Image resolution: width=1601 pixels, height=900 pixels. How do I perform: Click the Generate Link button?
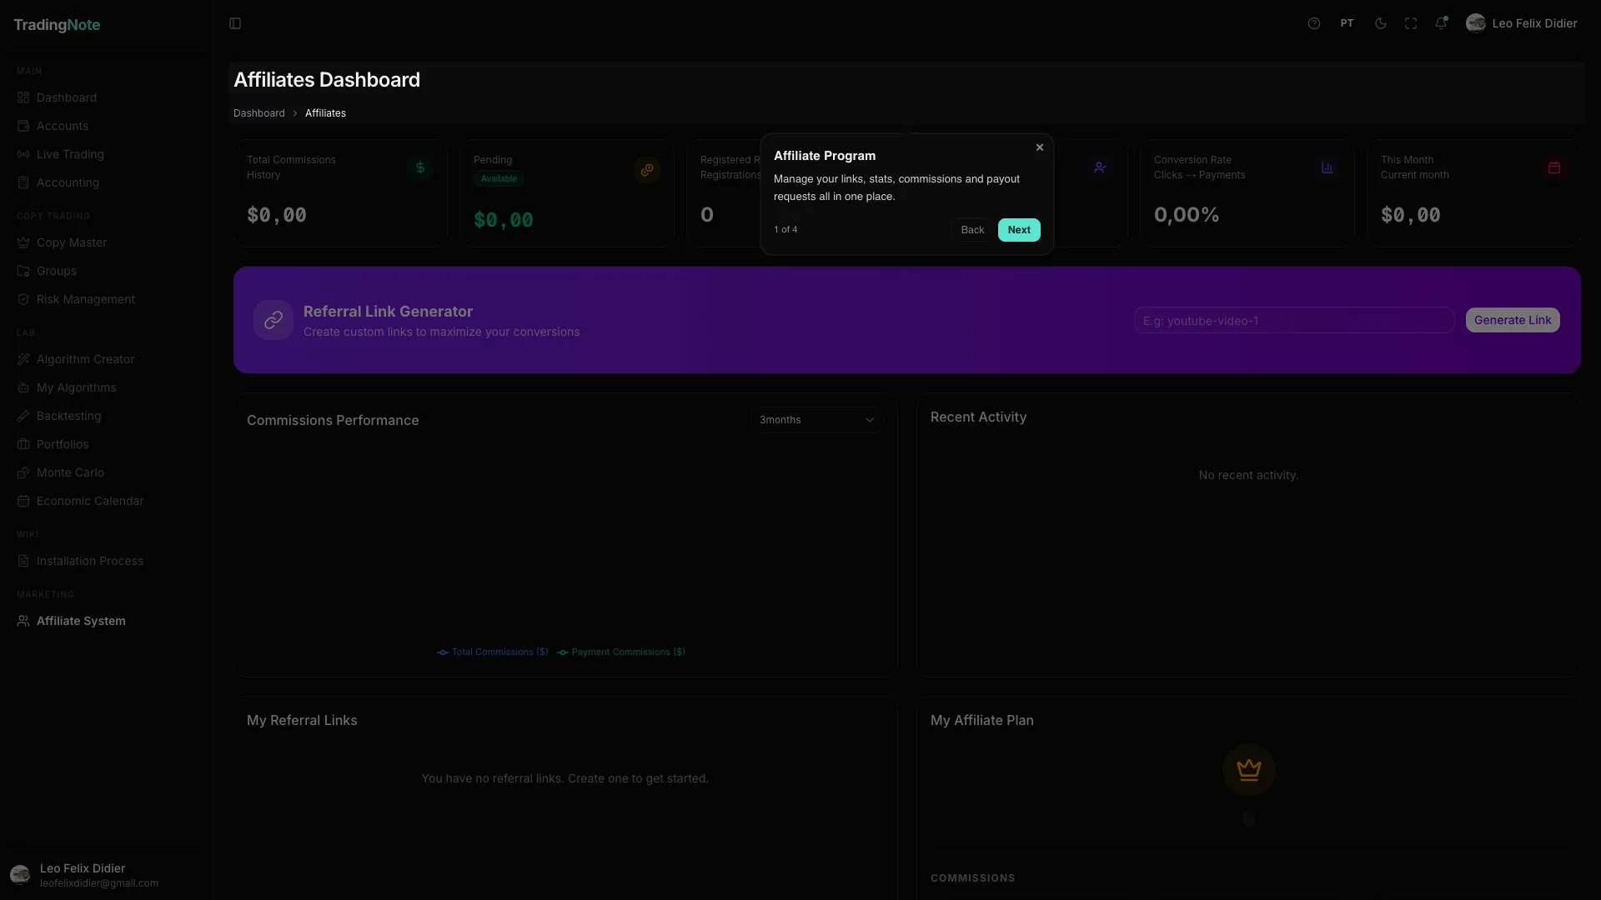1513,320
